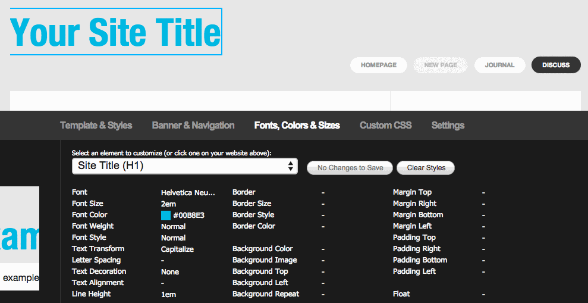The width and height of the screenshot is (588, 303).
Task: Switch to Template & Styles tab
Action: point(96,125)
